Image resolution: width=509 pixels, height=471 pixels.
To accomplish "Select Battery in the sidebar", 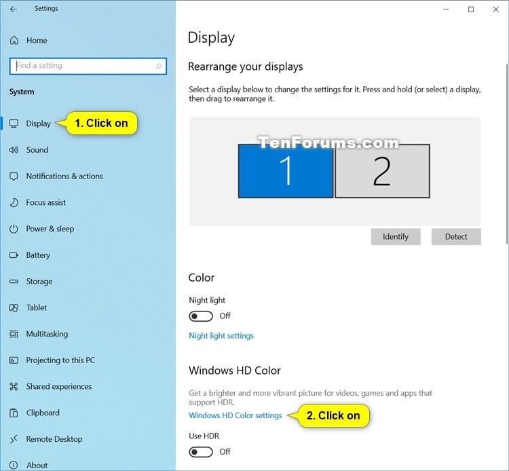I will coord(38,255).
